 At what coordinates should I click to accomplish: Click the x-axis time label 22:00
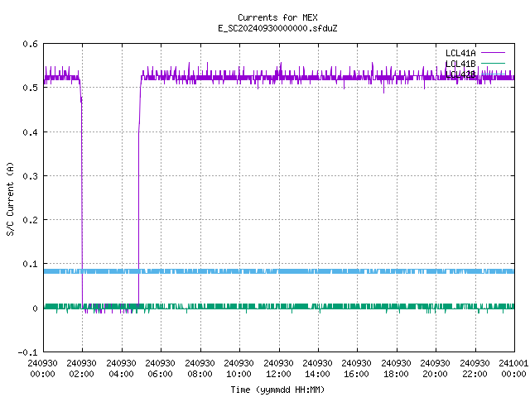click(475, 374)
